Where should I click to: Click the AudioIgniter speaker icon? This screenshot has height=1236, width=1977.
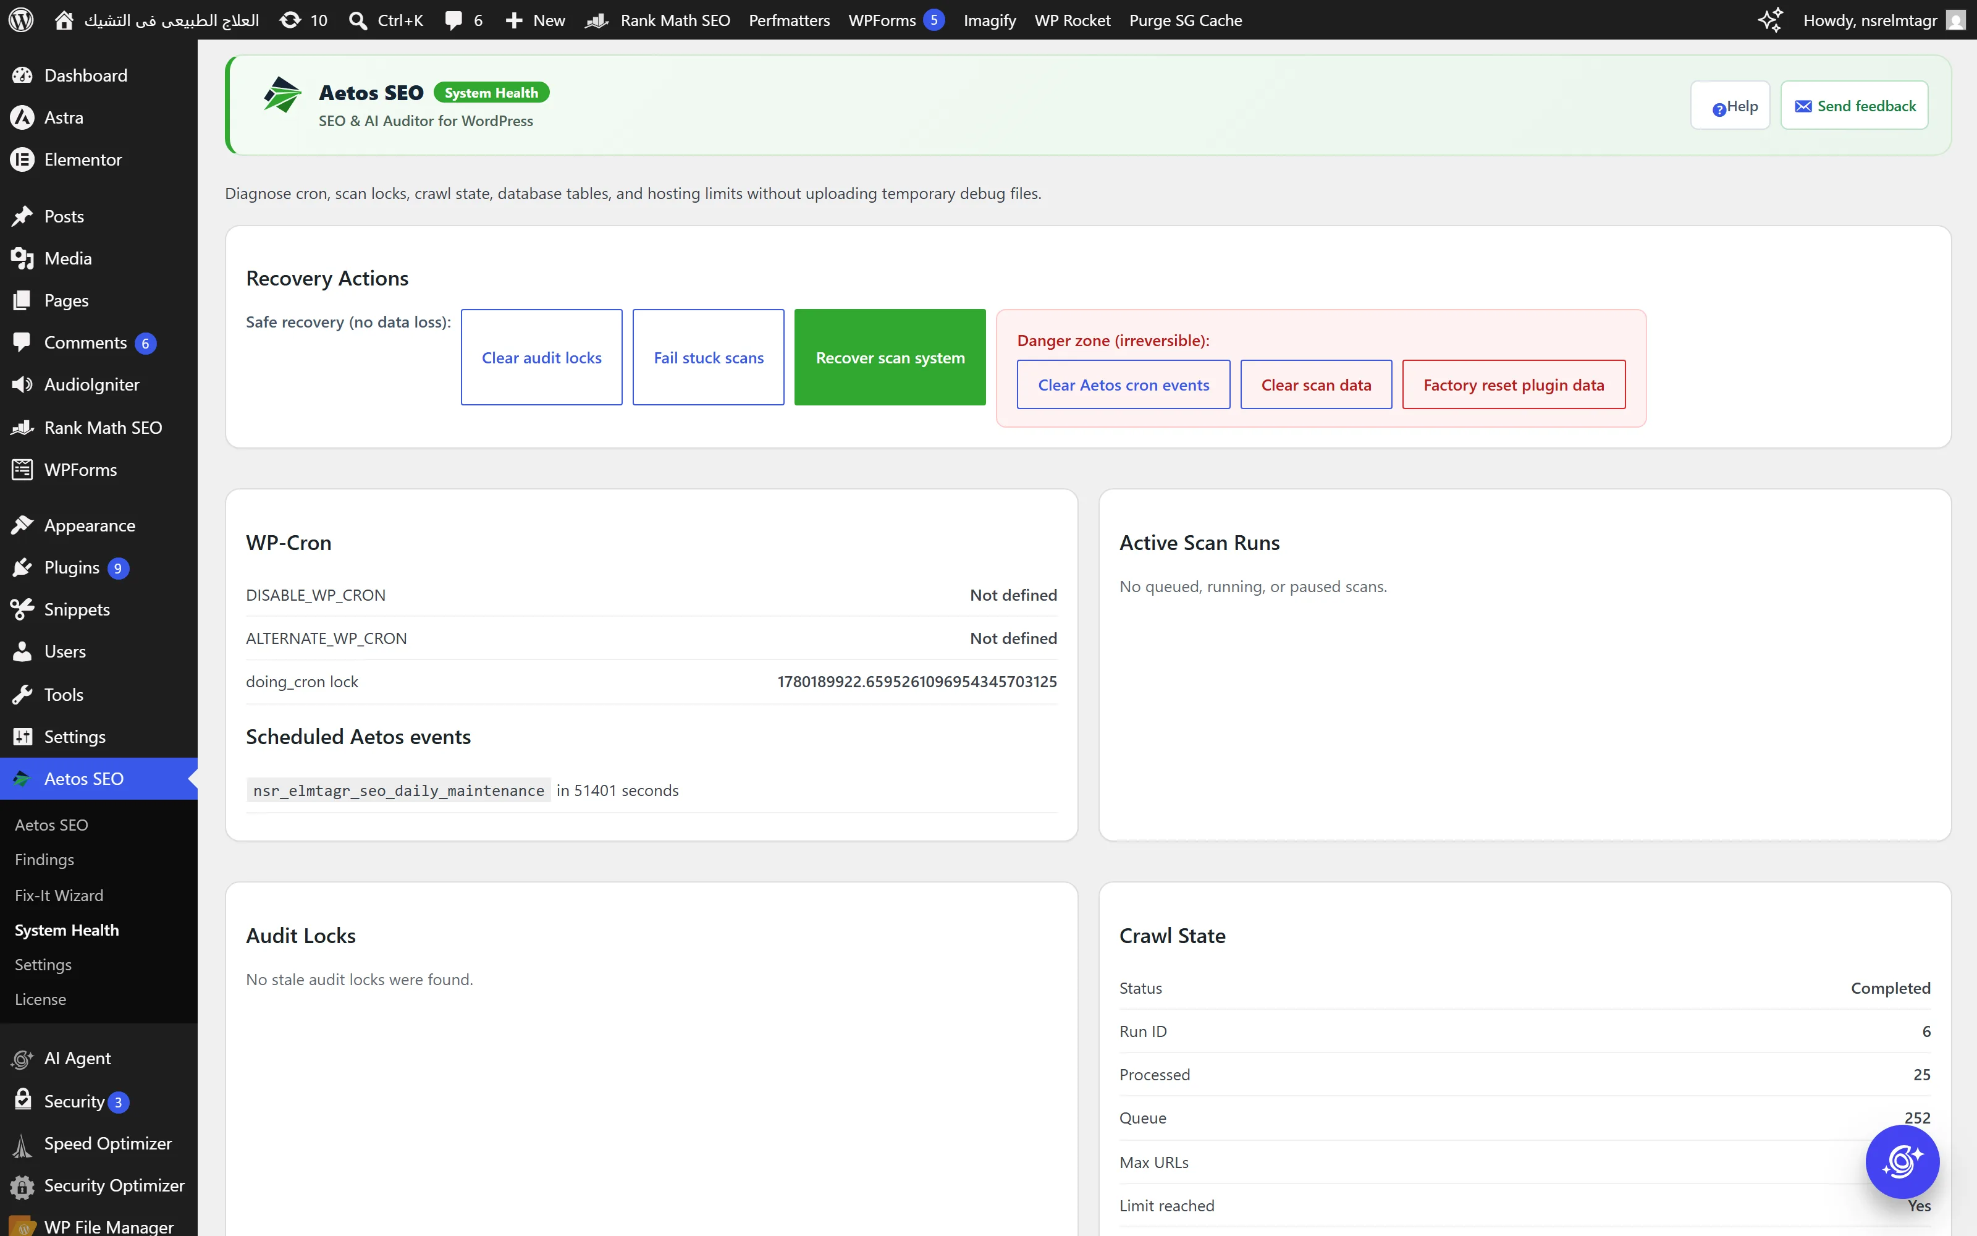(x=22, y=384)
